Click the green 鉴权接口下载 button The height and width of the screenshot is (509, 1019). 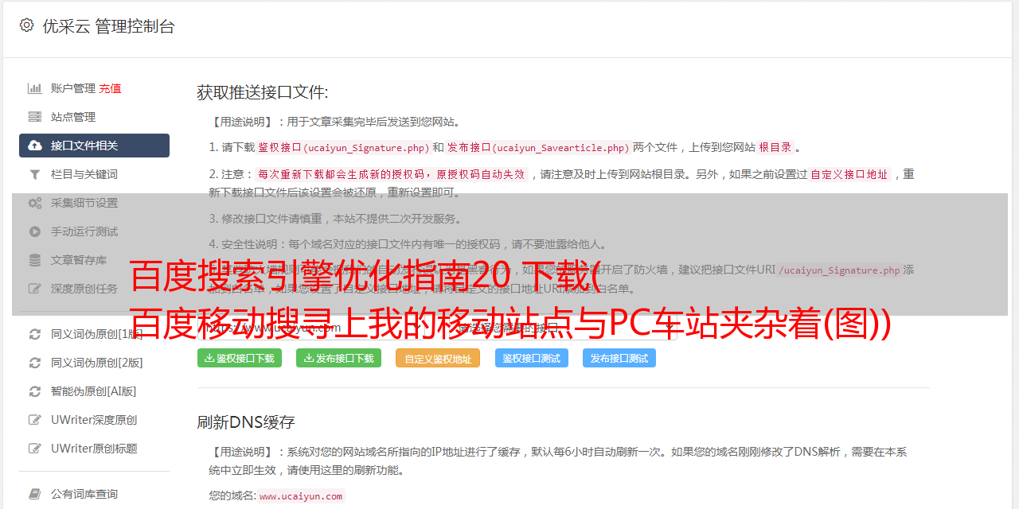coord(239,358)
